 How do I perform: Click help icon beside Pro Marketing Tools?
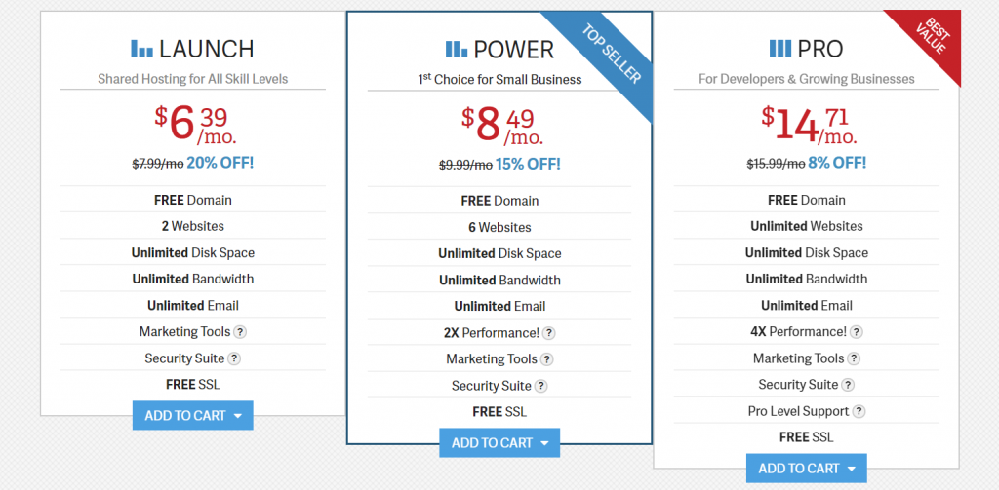[854, 358]
